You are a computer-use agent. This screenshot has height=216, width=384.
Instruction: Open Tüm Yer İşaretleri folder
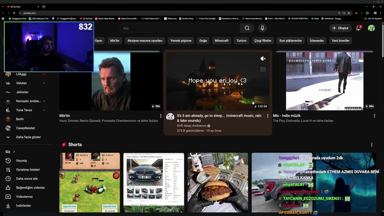[x=373, y=19]
